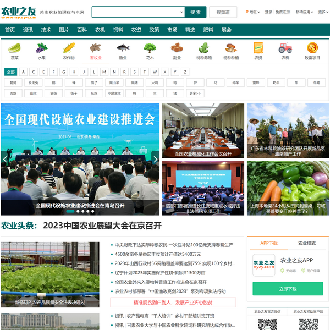Screen dimensions: 330x330
Task: Toggle the 全部 letter filter
Action: coord(10,71)
